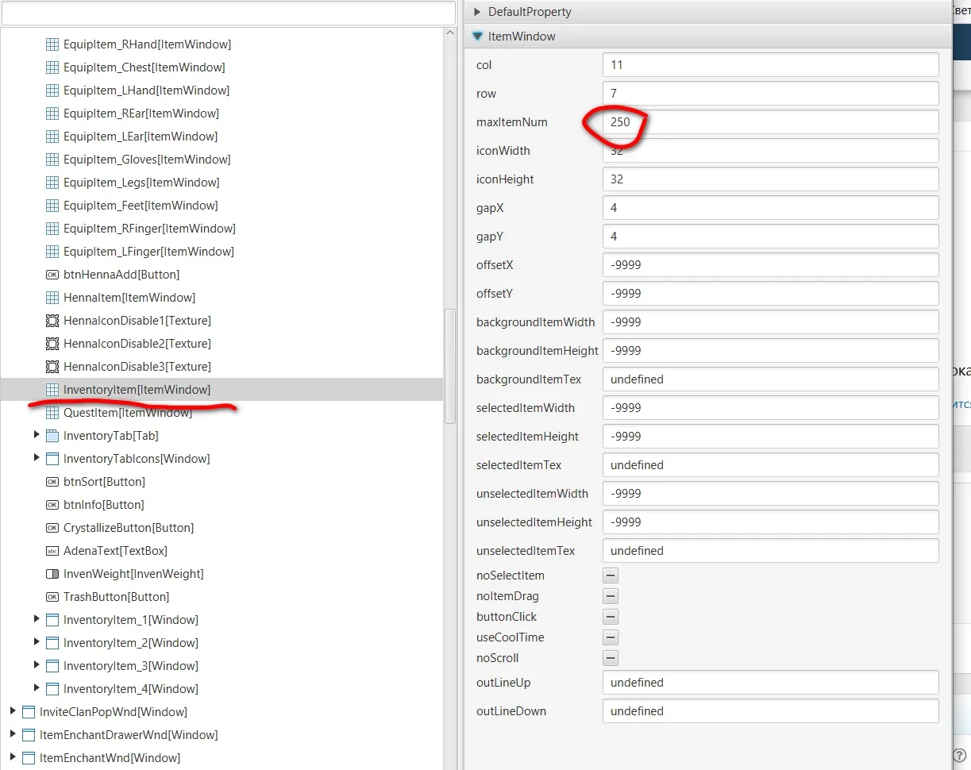Viewport: 971px width, 770px height.
Task: Select ItemEnchantDrawerWnd[Window] in the tree
Action: point(222,735)
